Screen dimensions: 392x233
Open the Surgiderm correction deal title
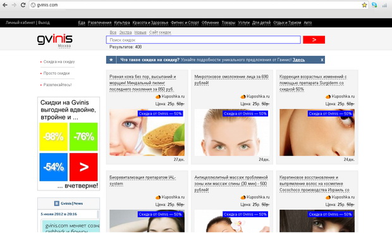coord(313,83)
